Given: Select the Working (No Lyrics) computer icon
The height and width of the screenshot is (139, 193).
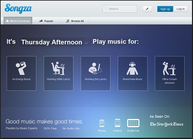Looking at the screenshot, I should point(95,68).
